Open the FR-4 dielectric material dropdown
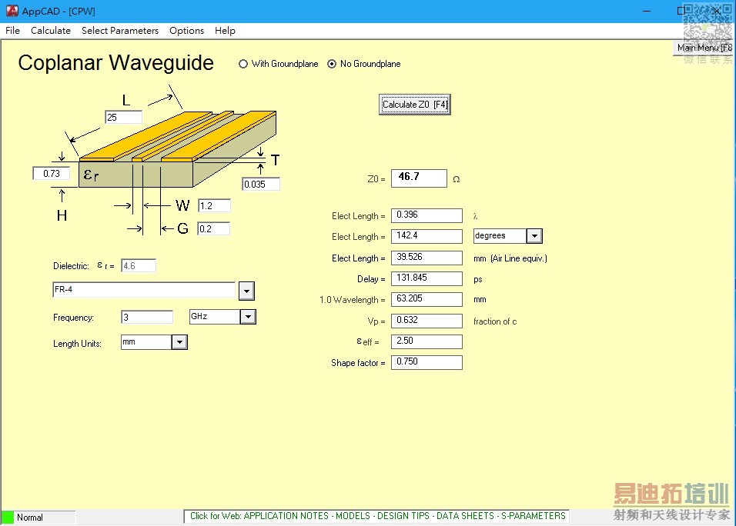The height and width of the screenshot is (526, 736). [x=246, y=291]
